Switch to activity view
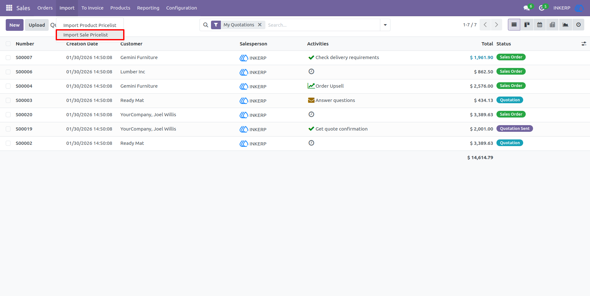The image size is (590, 296). coord(579,25)
